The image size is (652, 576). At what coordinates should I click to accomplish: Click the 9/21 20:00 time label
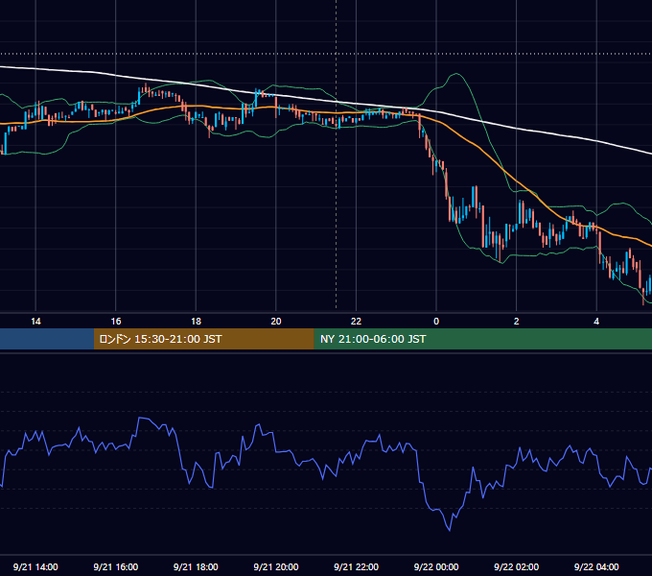point(276,566)
